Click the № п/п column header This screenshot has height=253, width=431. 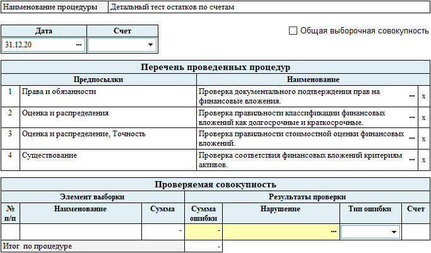[11, 213]
